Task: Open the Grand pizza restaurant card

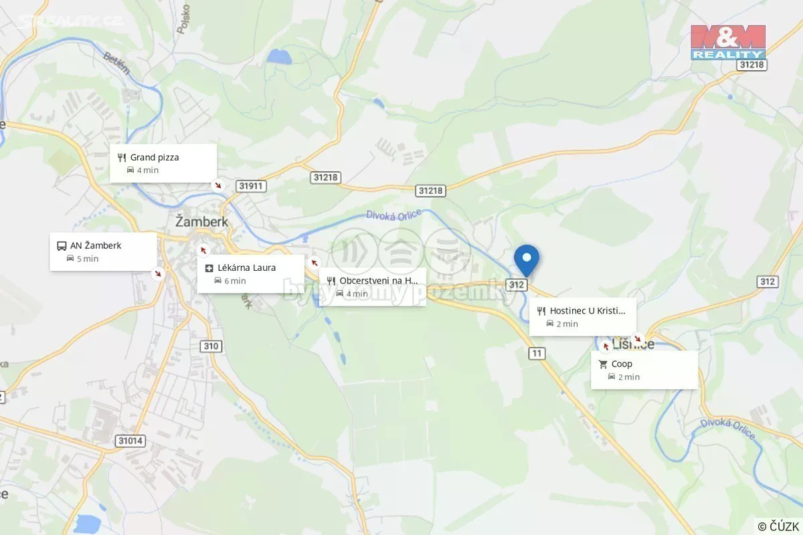Action: (x=163, y=163)
